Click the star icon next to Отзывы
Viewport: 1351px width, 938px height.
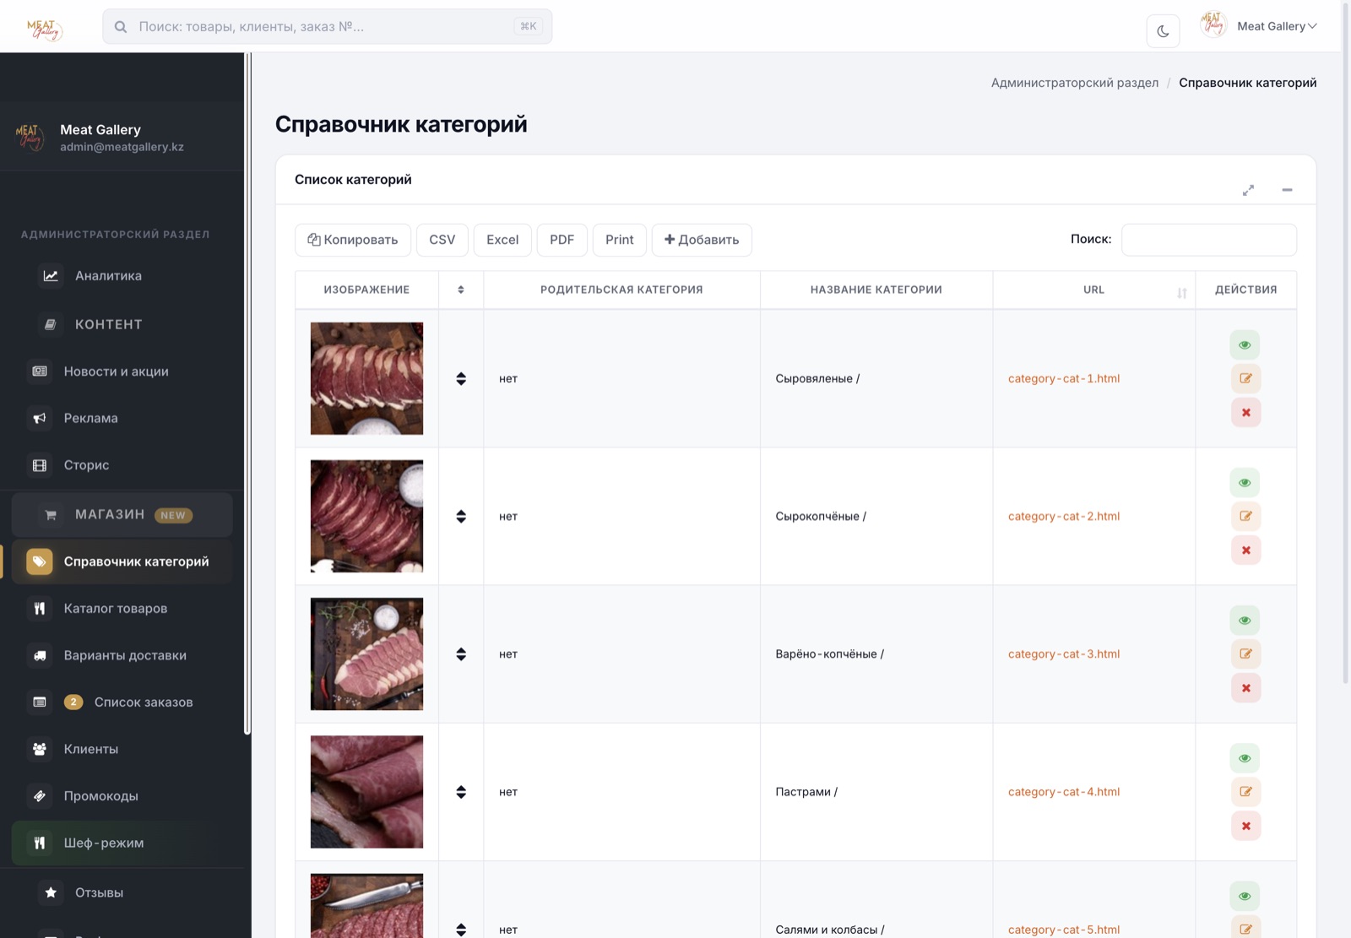51,892
